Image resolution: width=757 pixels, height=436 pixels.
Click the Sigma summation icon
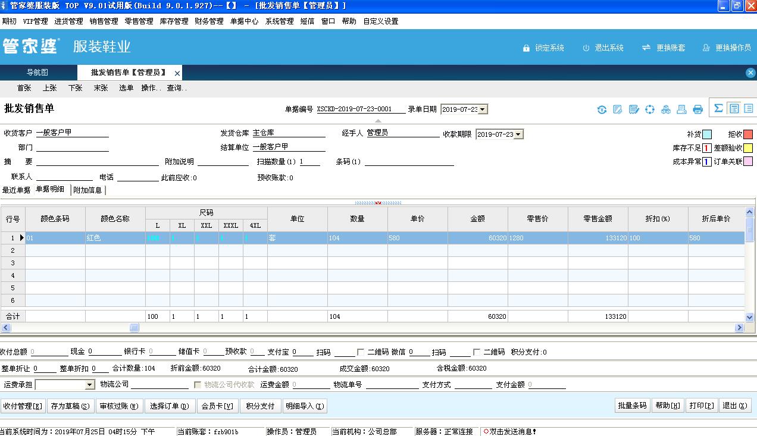(x=718, y=108)
